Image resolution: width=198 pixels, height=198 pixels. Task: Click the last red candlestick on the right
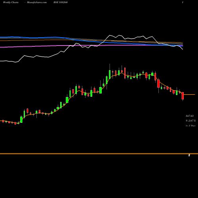pyautogui.click(x=183, y=96)
